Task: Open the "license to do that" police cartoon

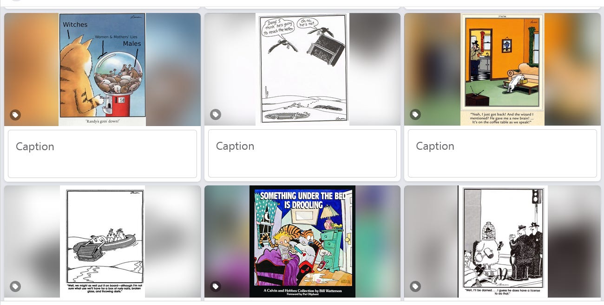Action: click(503, 241)
